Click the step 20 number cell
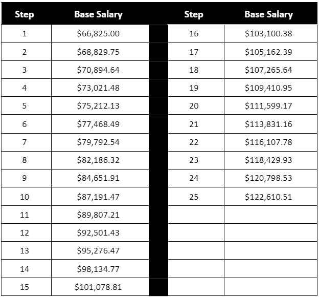Viewport: 319px width, 297px height. click(x=194, y=106)
